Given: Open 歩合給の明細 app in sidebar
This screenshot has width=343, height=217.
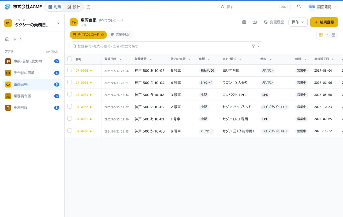Looking at the screenshot, I should tap(32, 73).
